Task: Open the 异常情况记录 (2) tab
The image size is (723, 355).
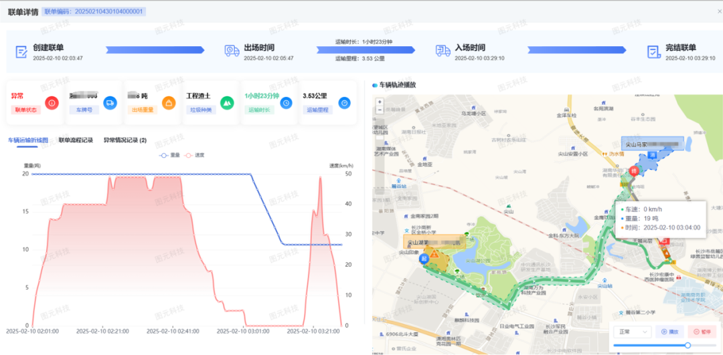Action: (125, 140)
